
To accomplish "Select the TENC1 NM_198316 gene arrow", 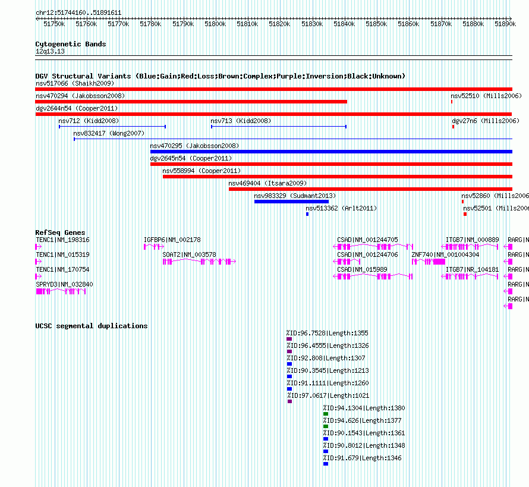I will (x=39, y=247).
